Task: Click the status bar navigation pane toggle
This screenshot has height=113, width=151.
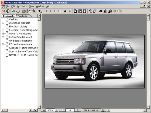Action: 44,110
